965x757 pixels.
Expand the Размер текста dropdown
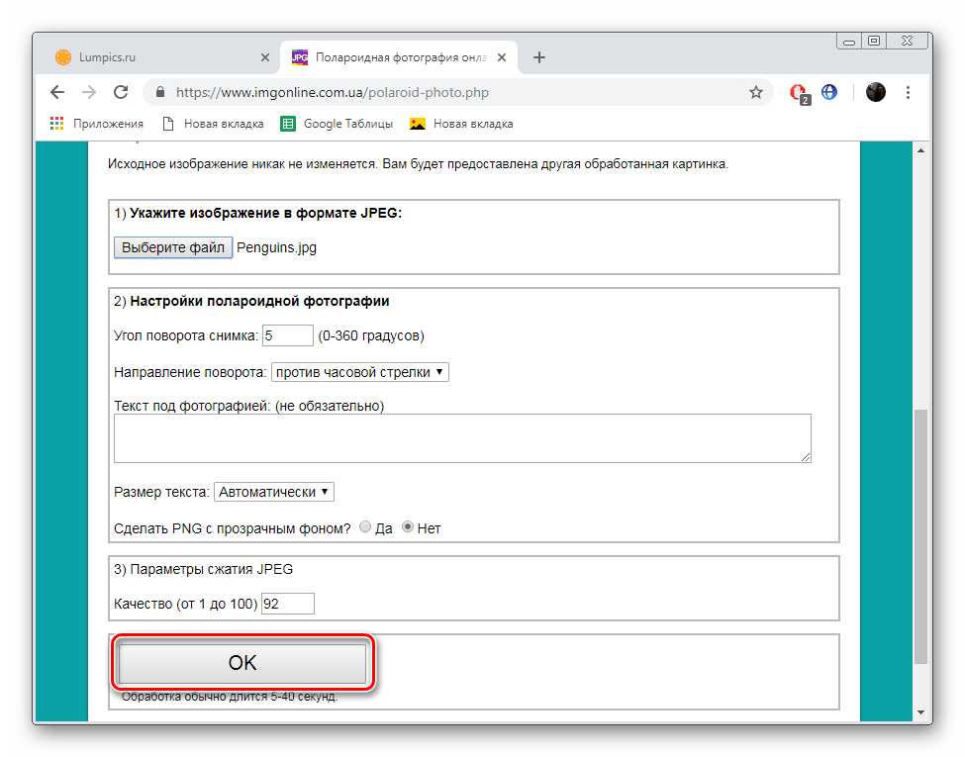(274, 491)
